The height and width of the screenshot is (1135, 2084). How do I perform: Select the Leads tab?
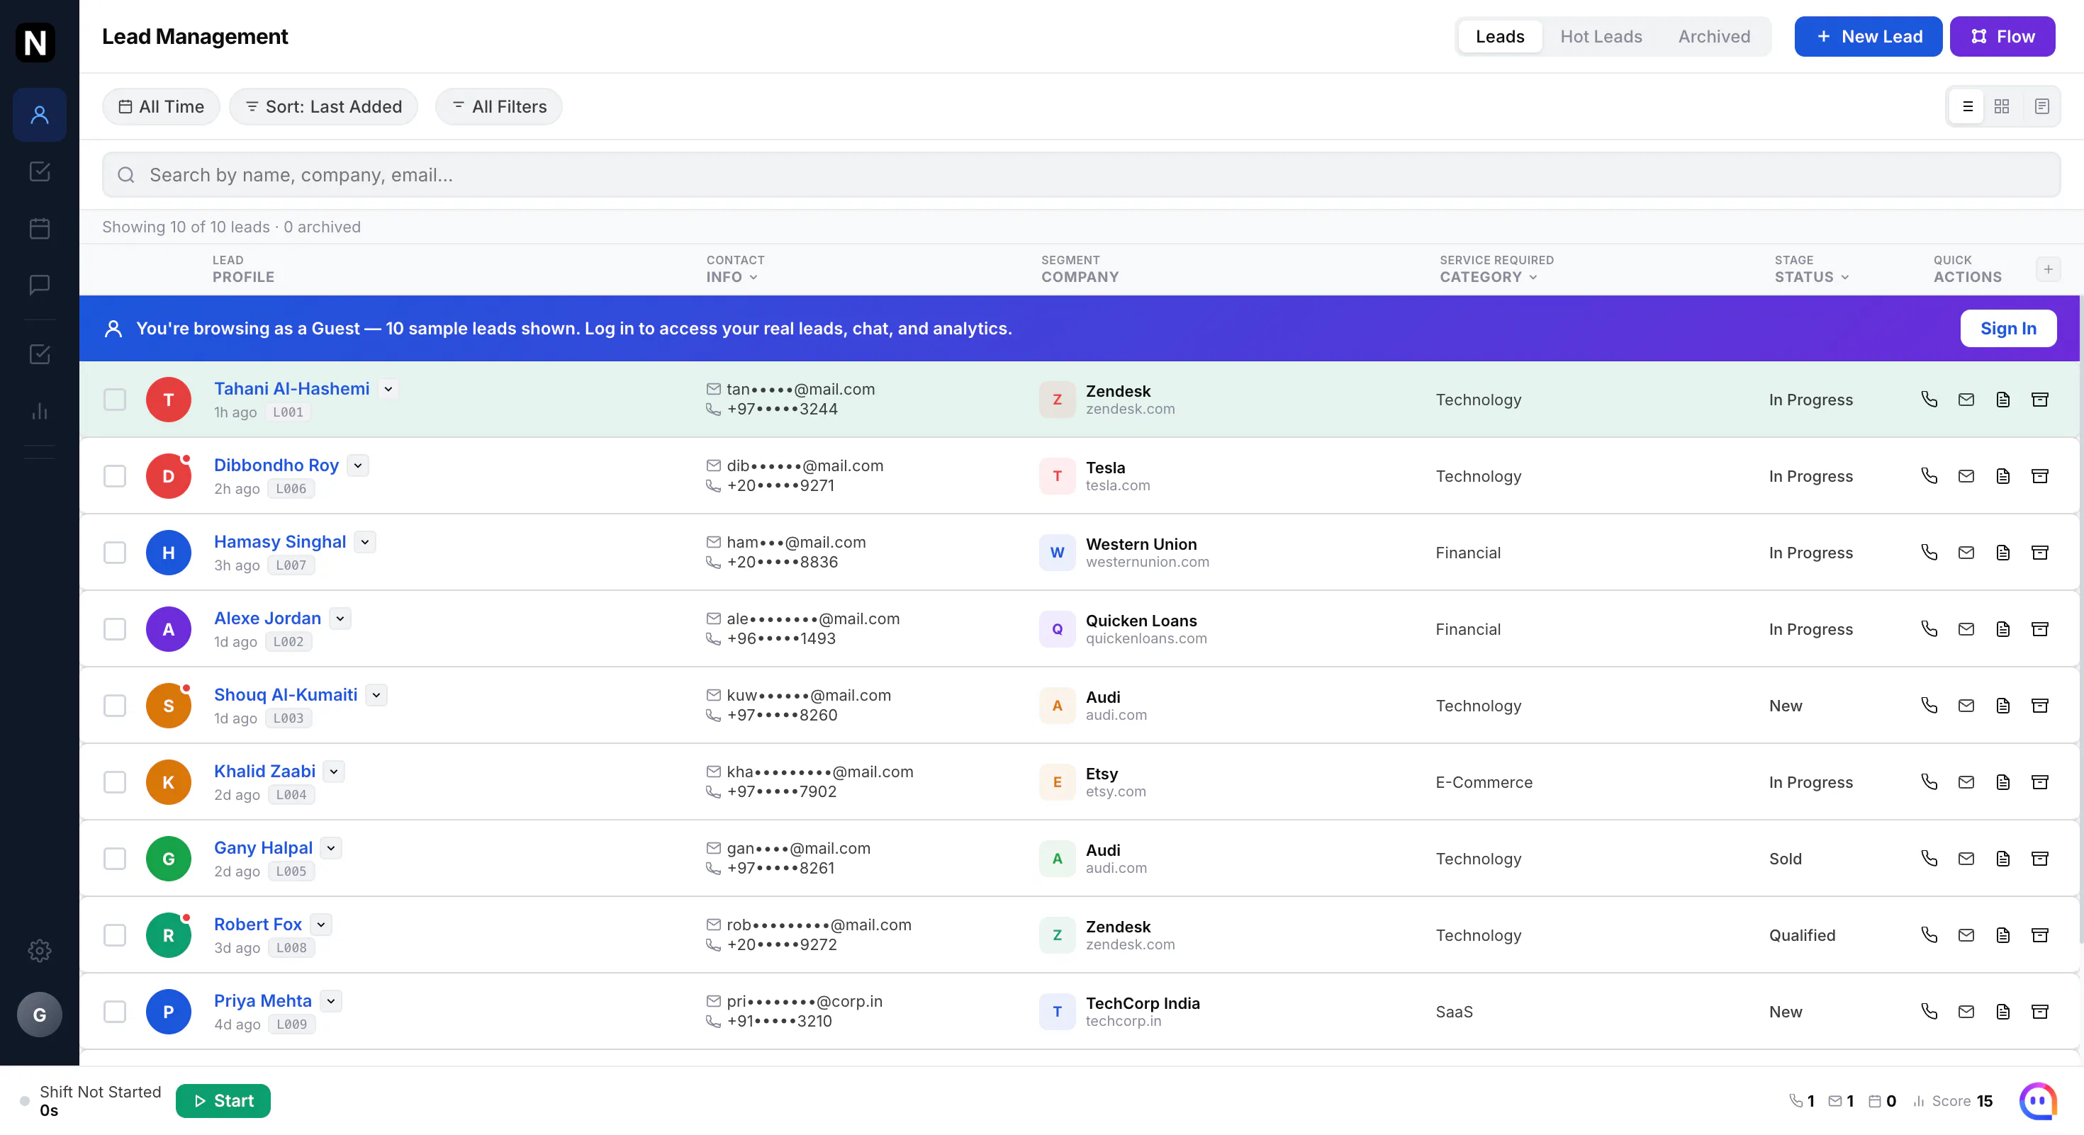(x=1500, y=36)
